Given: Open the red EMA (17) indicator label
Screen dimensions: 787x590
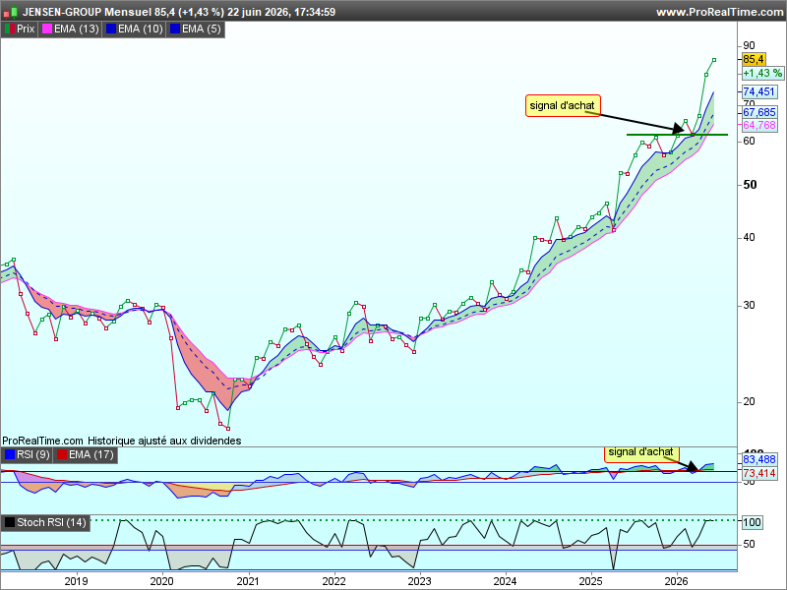Looking at the screenshot, I should 91,454.
